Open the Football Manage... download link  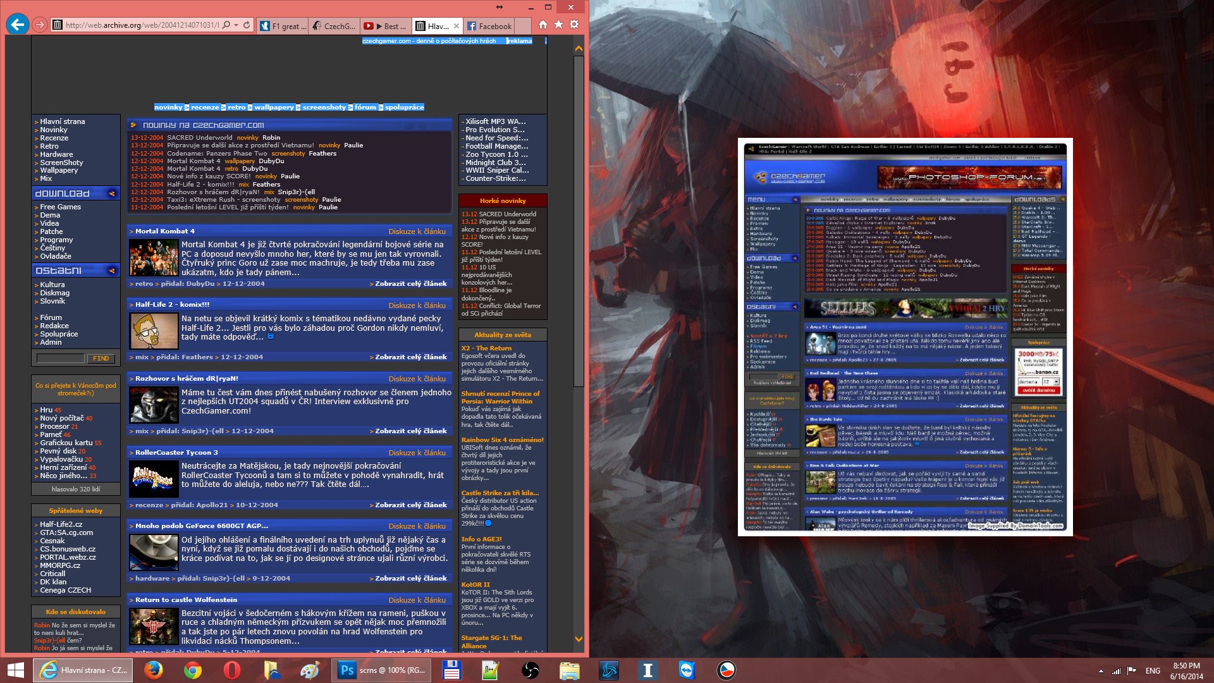click(x=496, y=146)
